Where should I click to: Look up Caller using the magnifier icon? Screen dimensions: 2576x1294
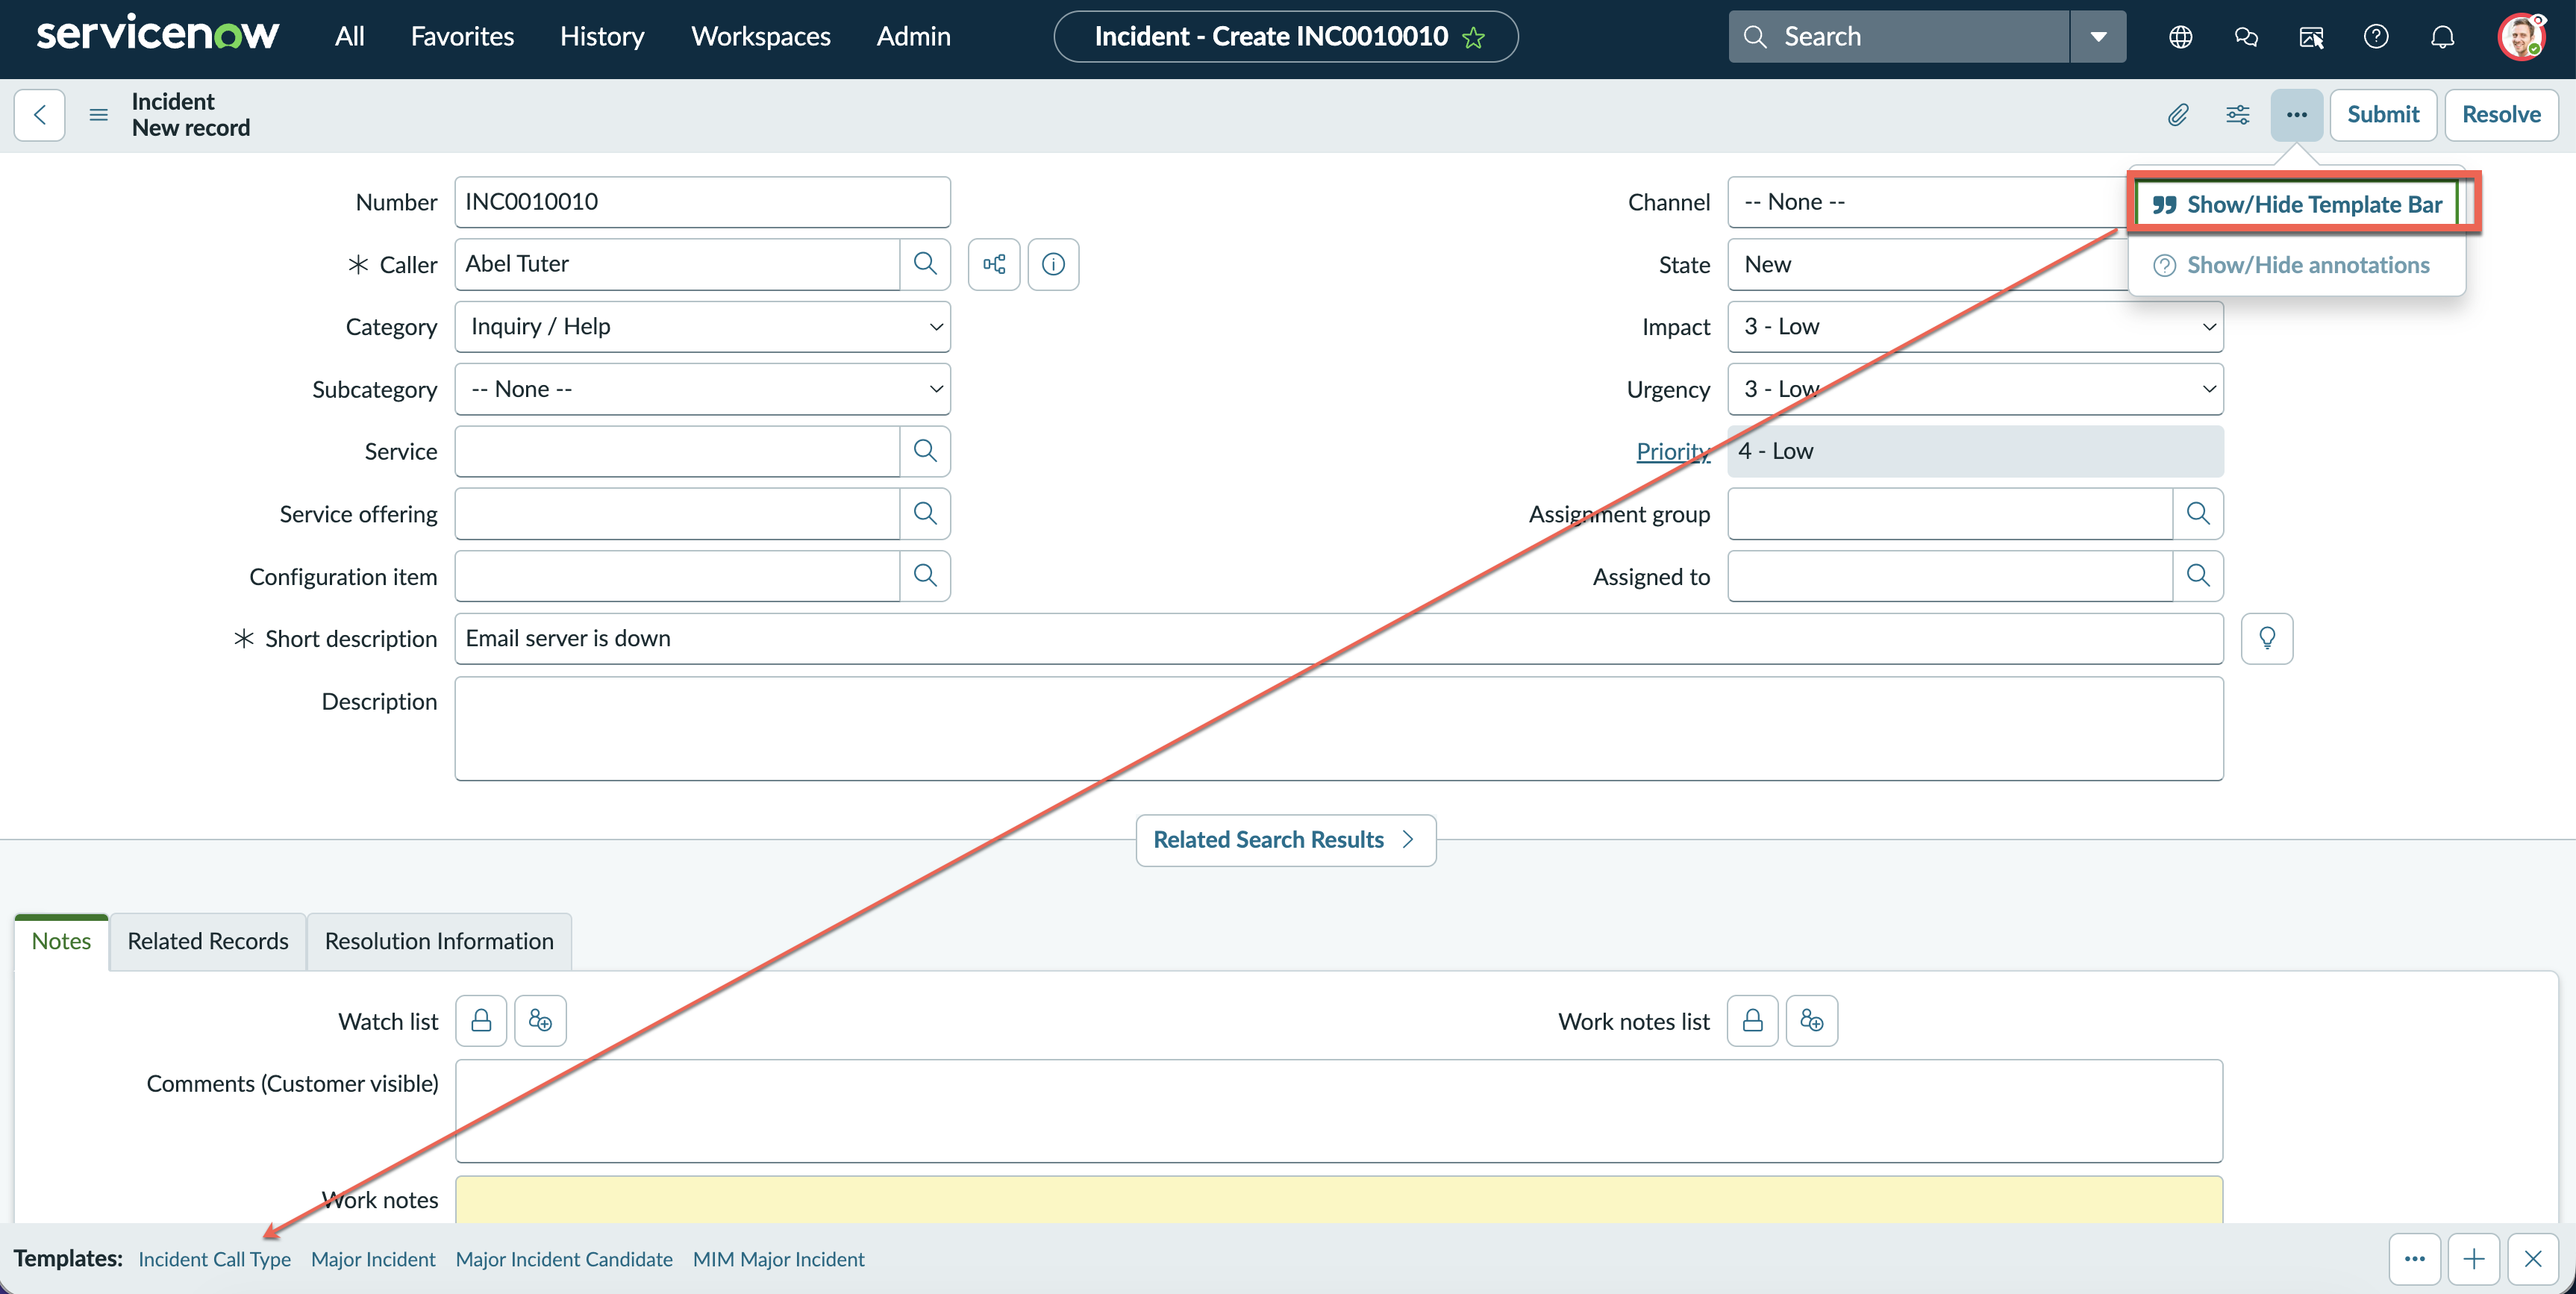(x=925, y=264)
